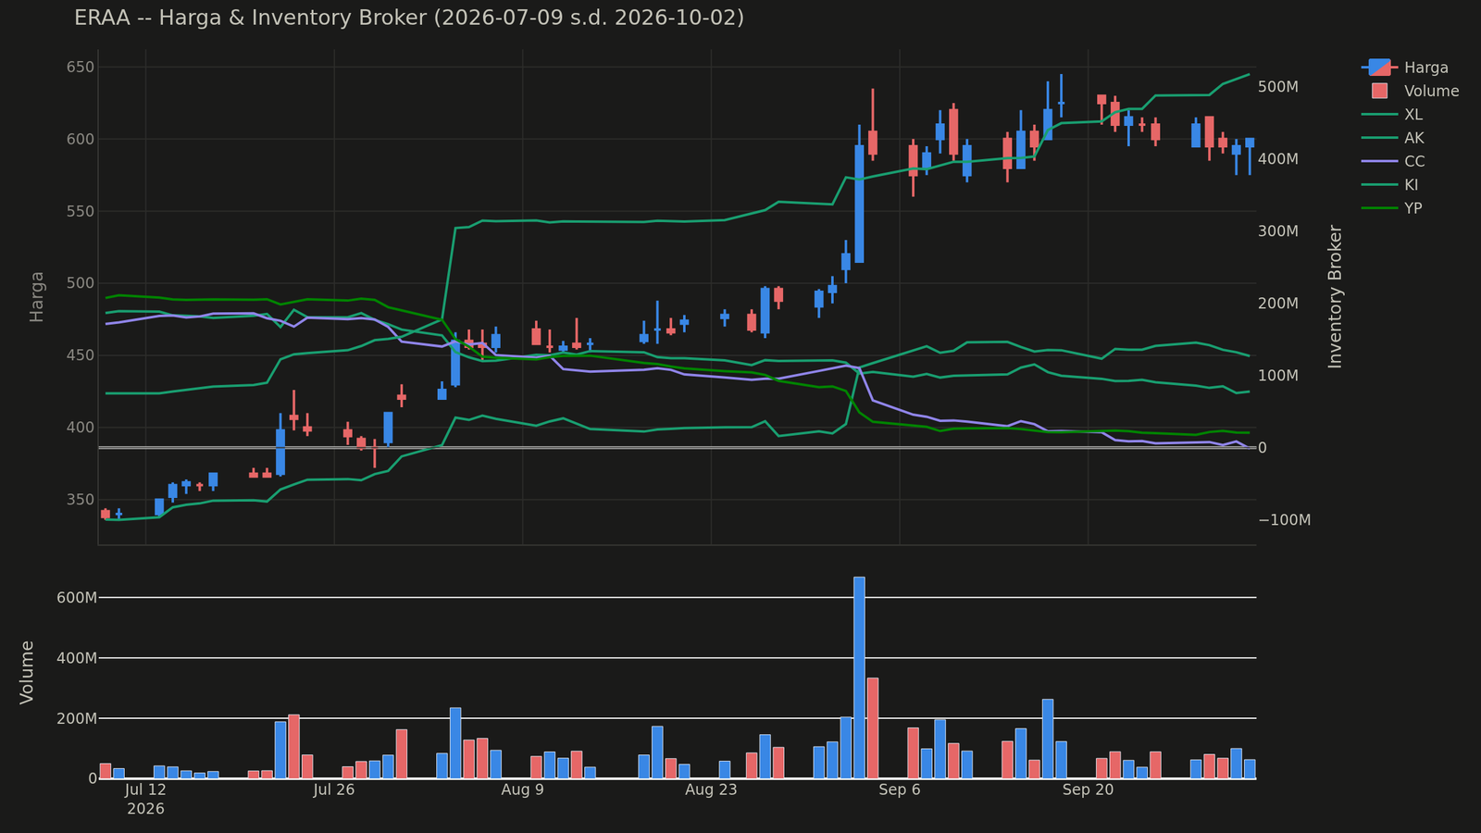This screenshot has width=1481, height=833.
Task: Select the Jul 26 date tick label
Action: click(x=334, y=789)
